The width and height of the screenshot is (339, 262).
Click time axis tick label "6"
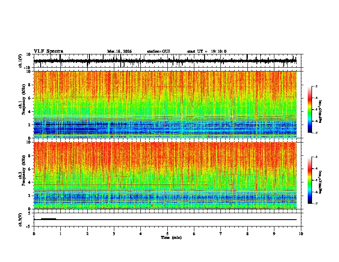pos(194,234)
